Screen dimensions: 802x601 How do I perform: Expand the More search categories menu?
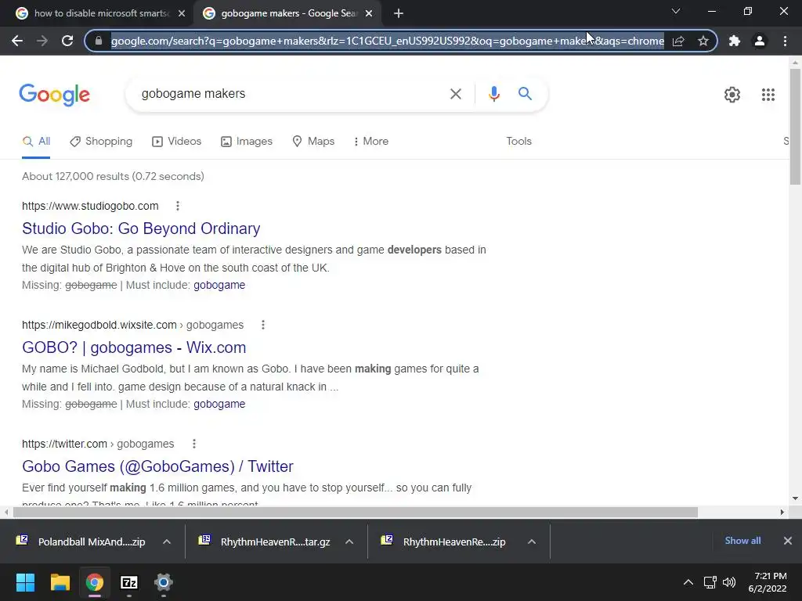coord(371,142)
